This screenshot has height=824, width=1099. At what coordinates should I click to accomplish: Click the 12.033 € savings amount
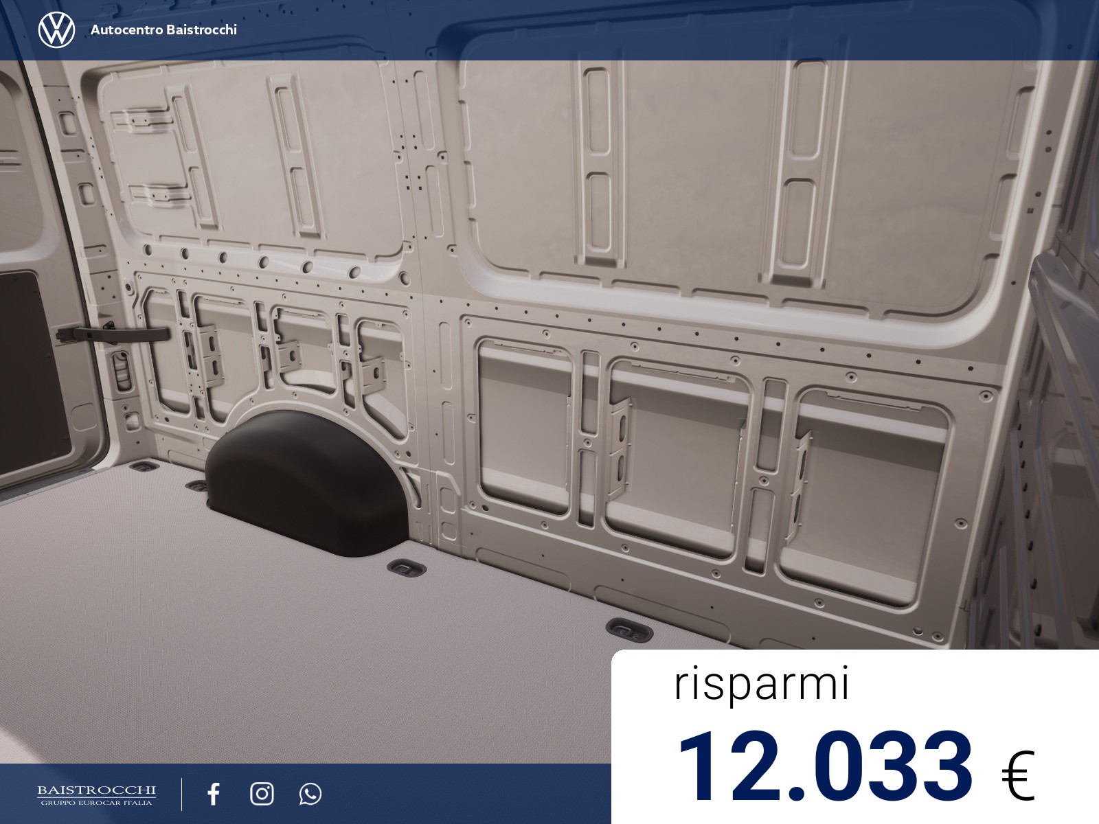pos(855,765)
